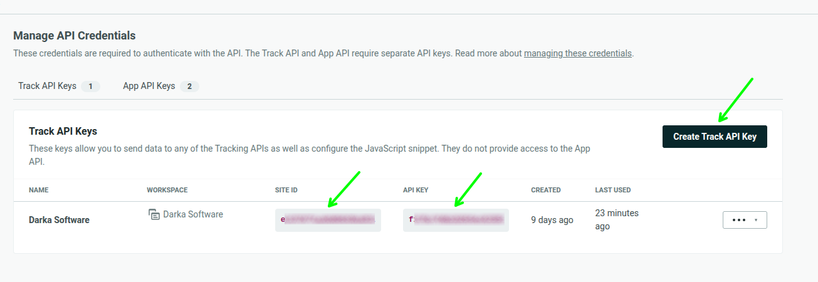This screenshot has height=282, width=818.
Task: Click the Darka Software key name
Action: click(59, 220)
